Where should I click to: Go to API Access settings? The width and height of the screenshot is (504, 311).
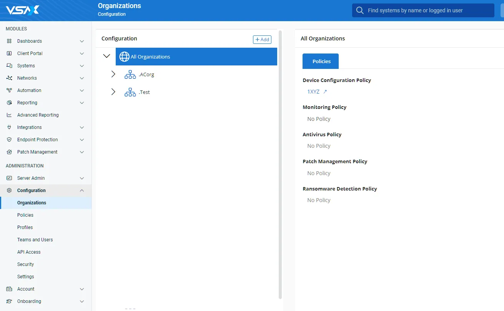29,252
